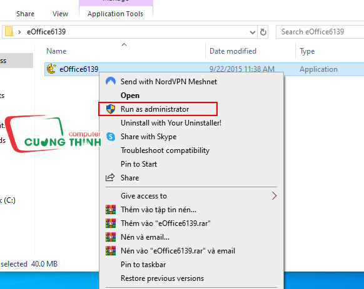364x289 pixels.
Task: Expand the breadcrumb chevron before eOffice6139
Action: pyautogui.click(x=19, y=32)
